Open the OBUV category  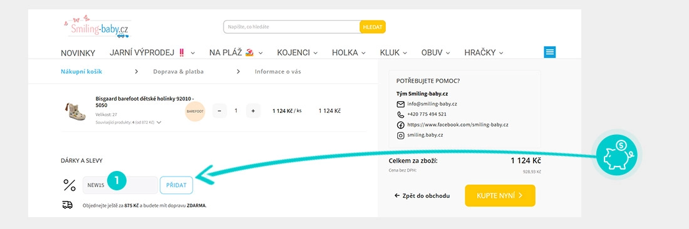point(432,52)
